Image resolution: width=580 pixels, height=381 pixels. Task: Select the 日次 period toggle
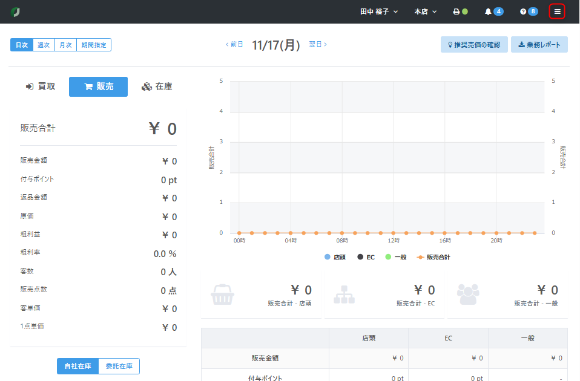(x=22, y=45)
